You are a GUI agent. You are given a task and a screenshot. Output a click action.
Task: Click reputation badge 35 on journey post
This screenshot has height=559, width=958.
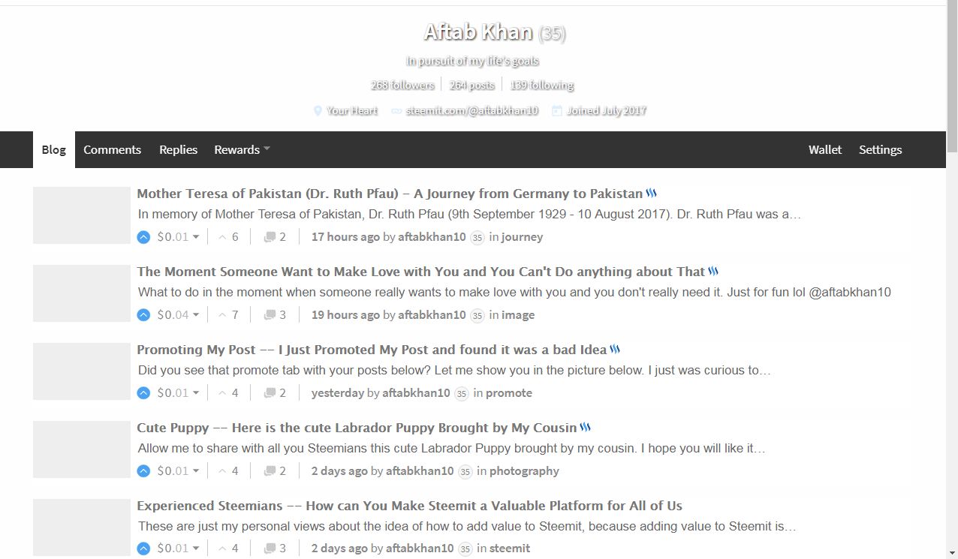(x=477, y=238)
